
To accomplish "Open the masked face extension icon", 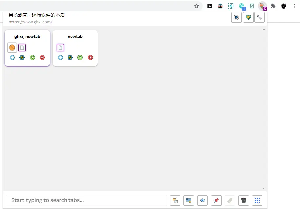I will (220, 6).
